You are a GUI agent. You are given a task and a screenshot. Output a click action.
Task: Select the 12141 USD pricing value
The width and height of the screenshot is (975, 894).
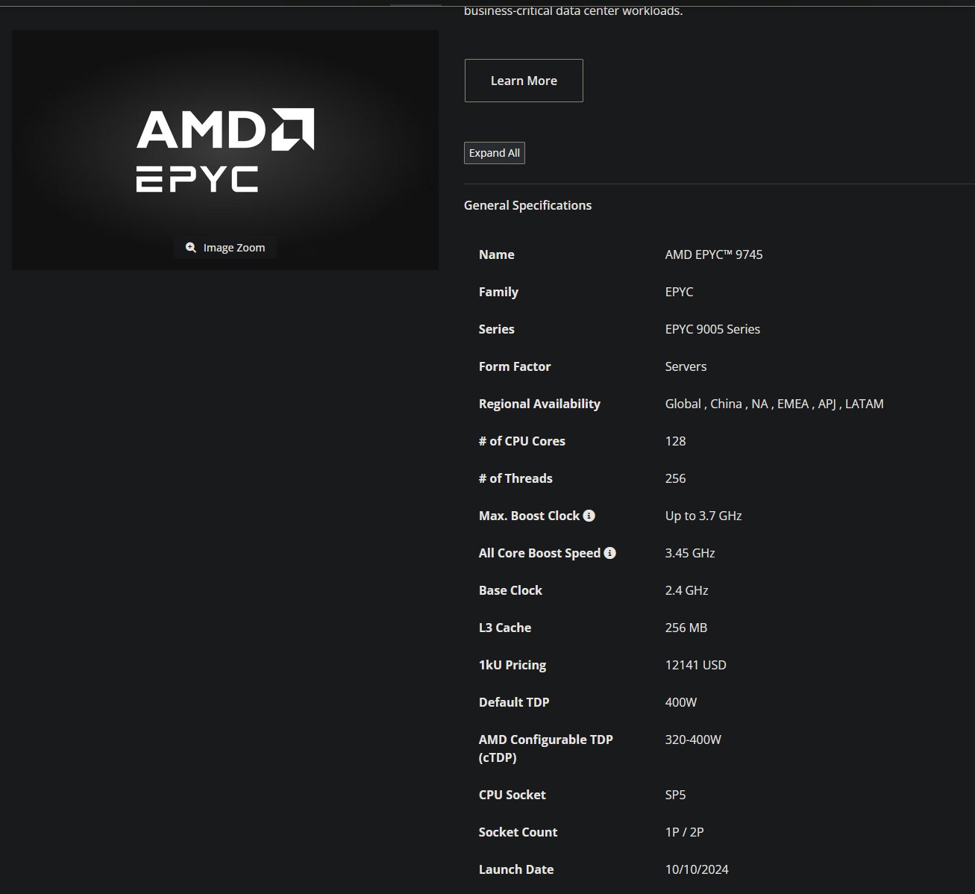[x=695, y=665]
